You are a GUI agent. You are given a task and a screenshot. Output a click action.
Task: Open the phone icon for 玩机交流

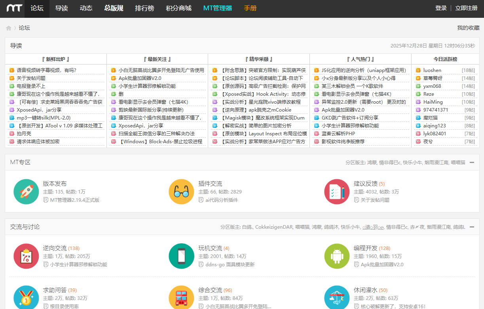[x=181, y=256]
